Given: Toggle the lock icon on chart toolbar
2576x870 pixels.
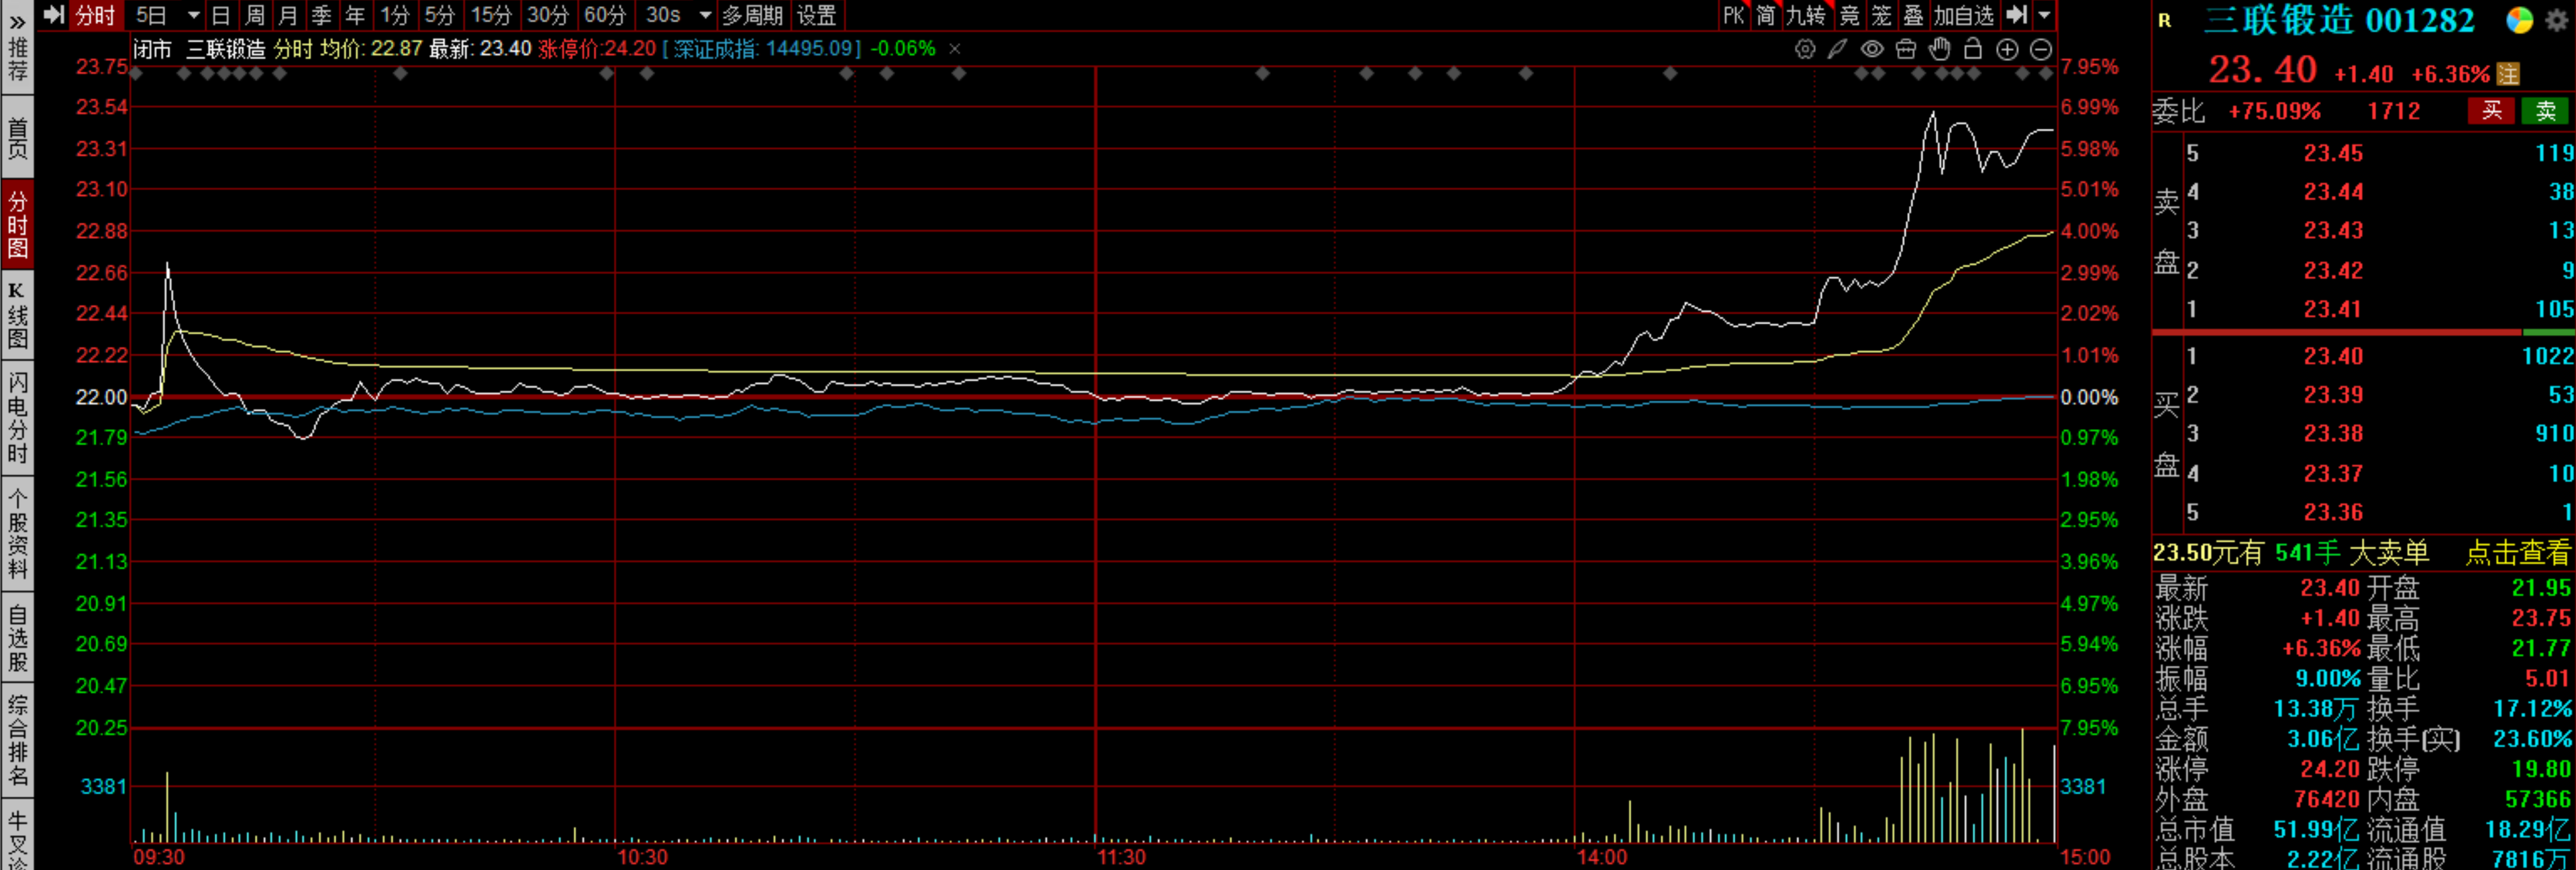Looking at the screenshot, I should 1973,49.
